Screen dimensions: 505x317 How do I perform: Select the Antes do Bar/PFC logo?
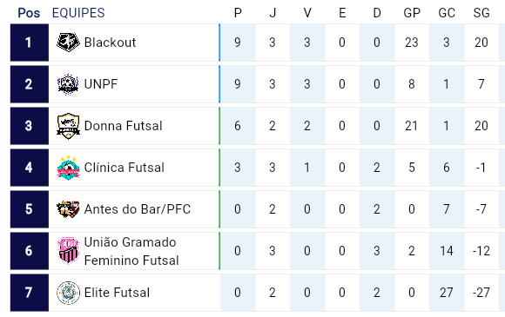(x=68, y=209)
